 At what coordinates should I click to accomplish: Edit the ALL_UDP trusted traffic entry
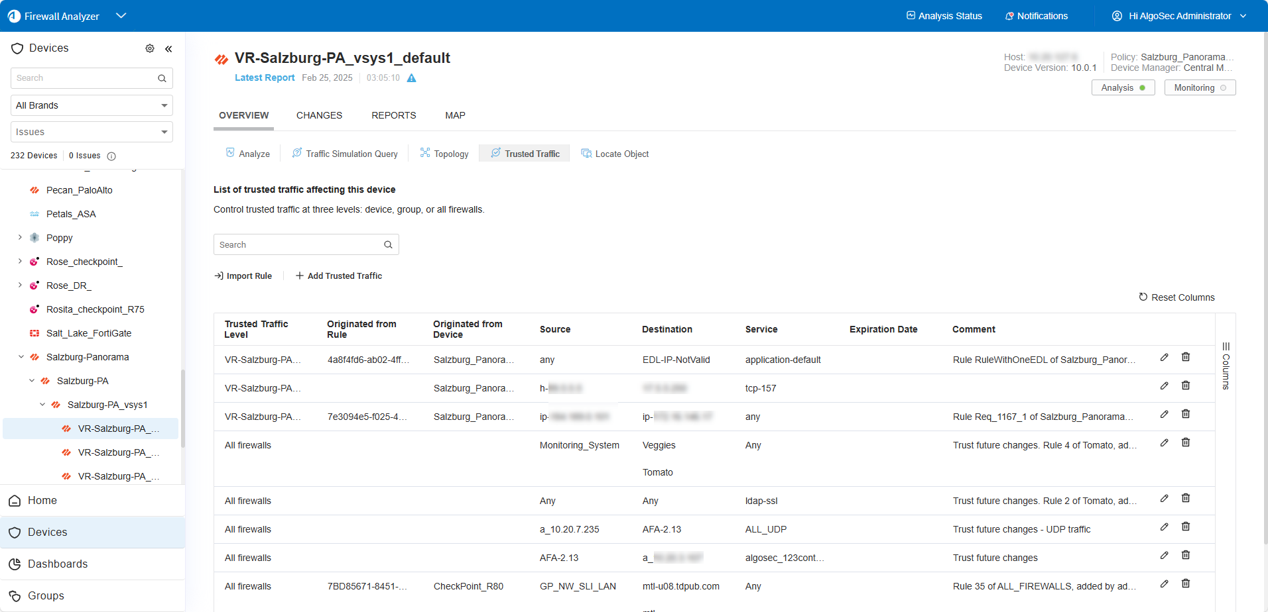[1164, 527]
